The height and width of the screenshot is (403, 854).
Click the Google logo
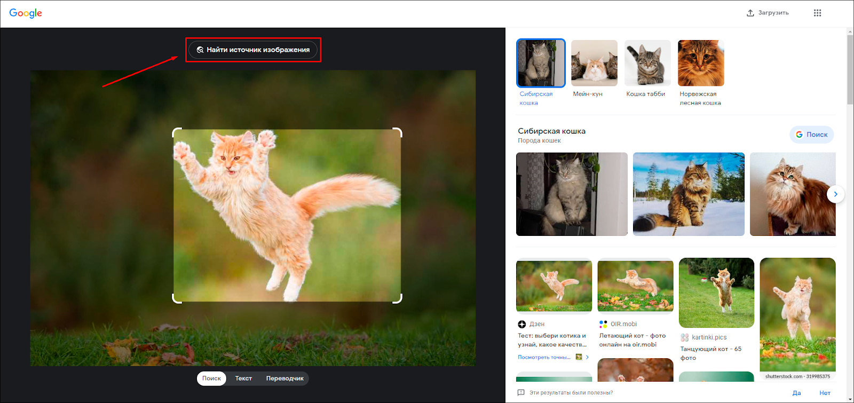click(26, 13)
